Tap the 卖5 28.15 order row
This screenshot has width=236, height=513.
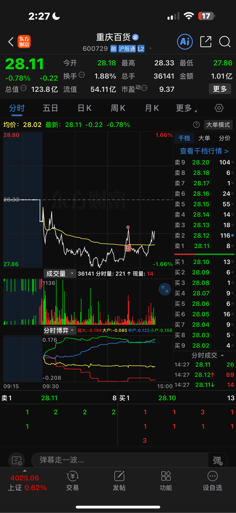point(204,204)
